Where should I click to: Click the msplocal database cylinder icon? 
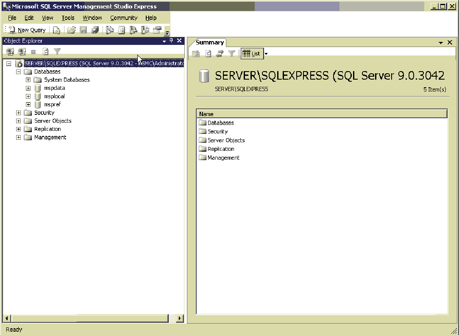coord(37,96)
